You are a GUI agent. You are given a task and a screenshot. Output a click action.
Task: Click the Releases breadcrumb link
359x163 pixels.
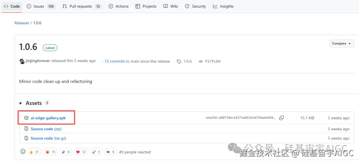click(22, 23)
